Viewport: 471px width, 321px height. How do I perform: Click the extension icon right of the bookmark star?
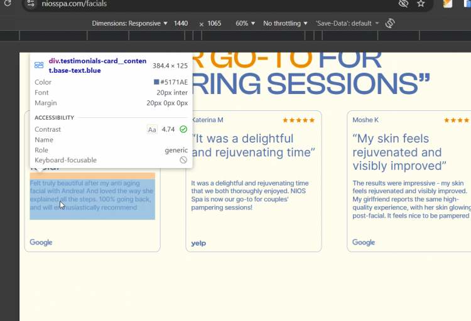(x=448, y=3)
